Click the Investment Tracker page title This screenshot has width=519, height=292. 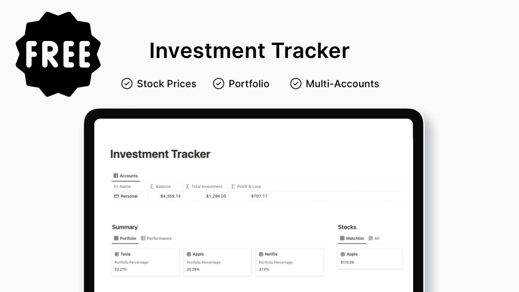tap(160, 154)
